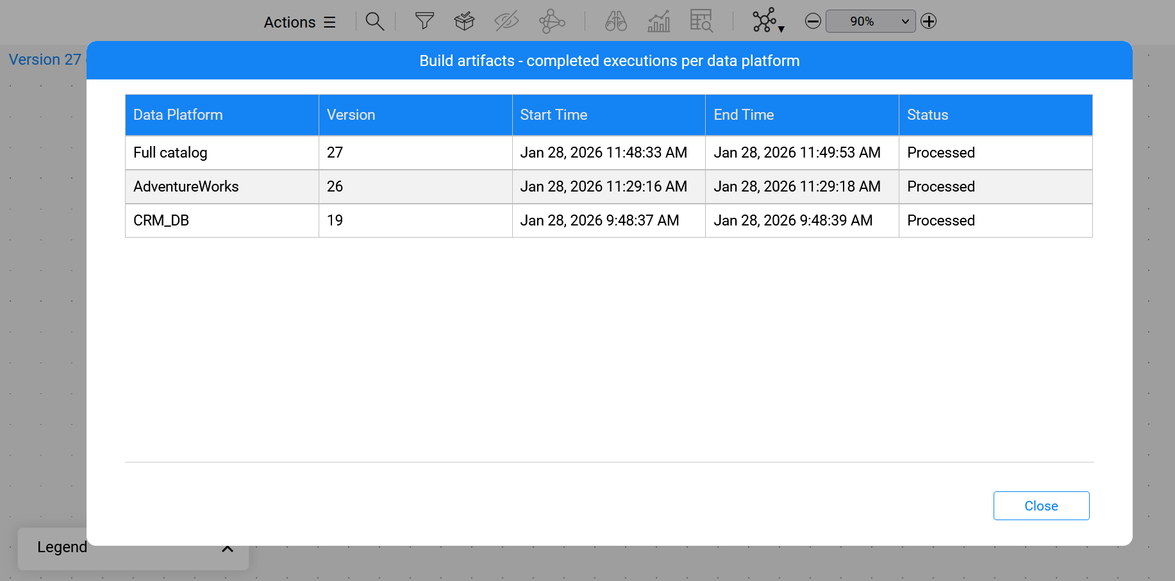Viewport: 1175px width, 581px height.
Task: Open the Actions menu
Action: tap(300, 22)
